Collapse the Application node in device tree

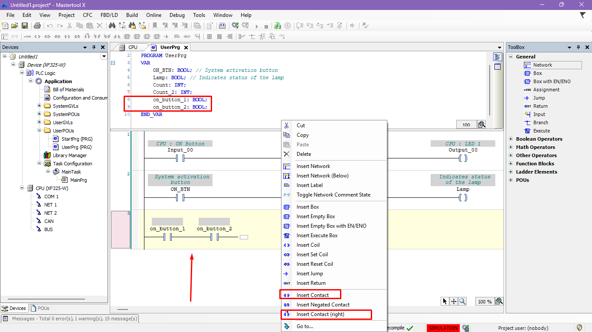click(x=31, y=81)
